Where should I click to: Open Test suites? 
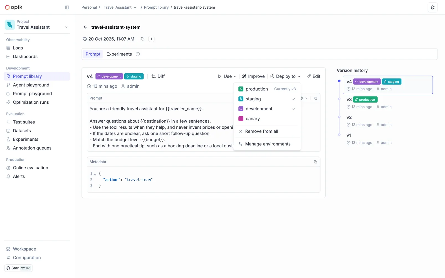[37, 122]
